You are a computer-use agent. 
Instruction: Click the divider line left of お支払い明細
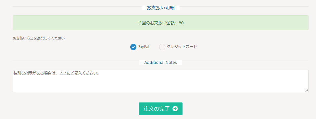(77, 6)
